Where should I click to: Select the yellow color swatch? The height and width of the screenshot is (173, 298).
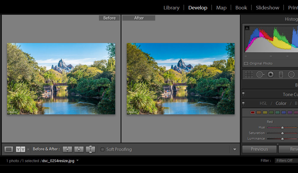click(x=265, y=113)
